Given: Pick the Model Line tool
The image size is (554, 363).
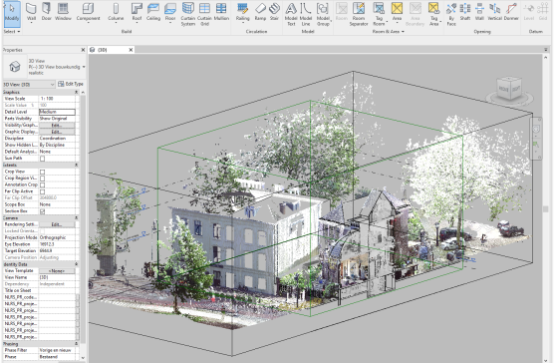Looking at the screenshot, I should (306, 14).
